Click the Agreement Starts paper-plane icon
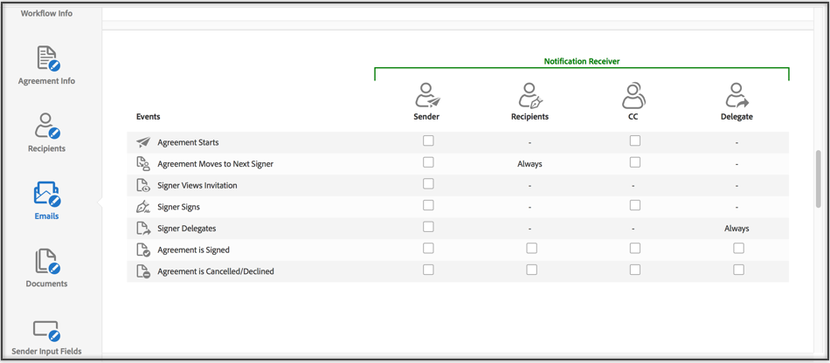The height and width of the screenshot is (363, 830). [143, 142]
